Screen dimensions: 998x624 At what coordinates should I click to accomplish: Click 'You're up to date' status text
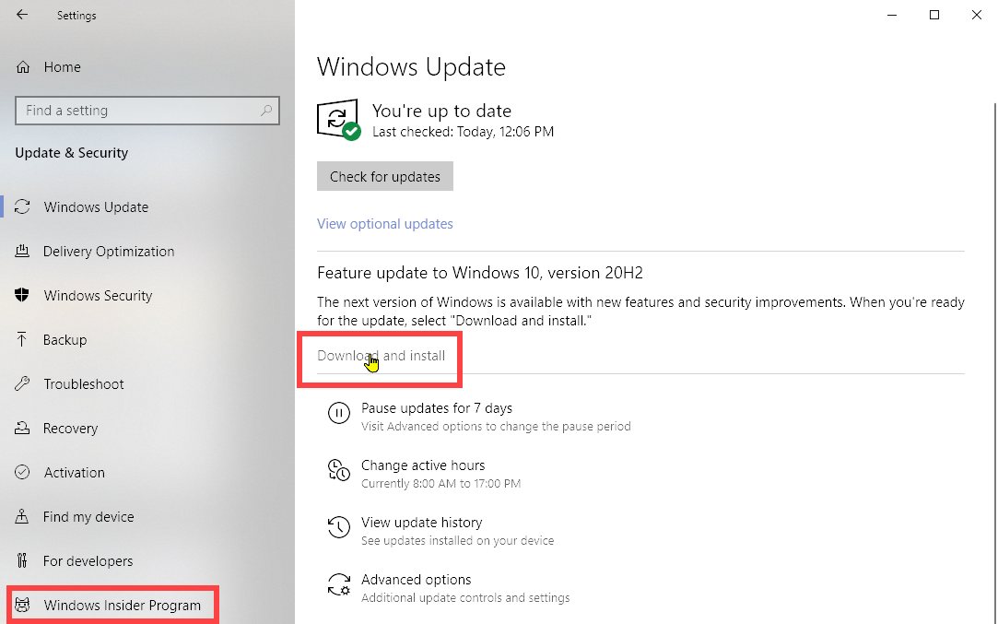(441, 111)
